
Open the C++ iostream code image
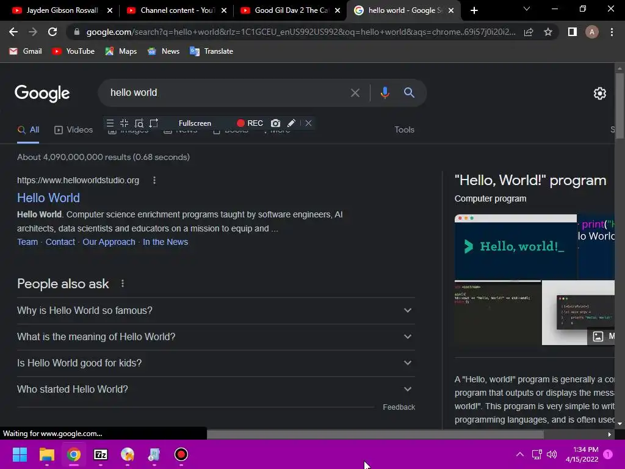click(497, 313)
